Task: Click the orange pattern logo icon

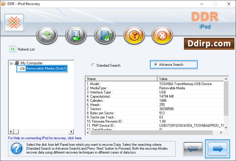Action: pyautogui.click(x=14, y=23)
